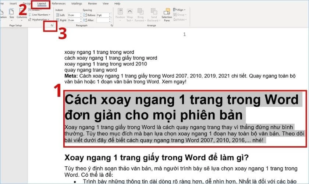The width and height of the screenshot is (309, 184).
Task: Open the View tab
Action: click(x=106, y=4)
